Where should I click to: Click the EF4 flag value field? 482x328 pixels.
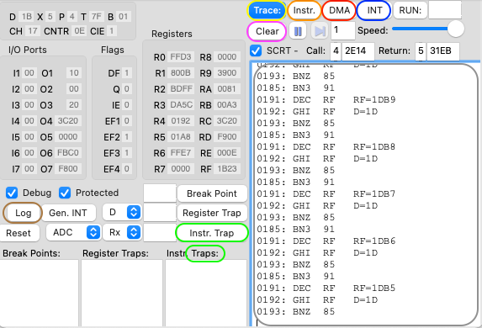(x=127, y=169)
